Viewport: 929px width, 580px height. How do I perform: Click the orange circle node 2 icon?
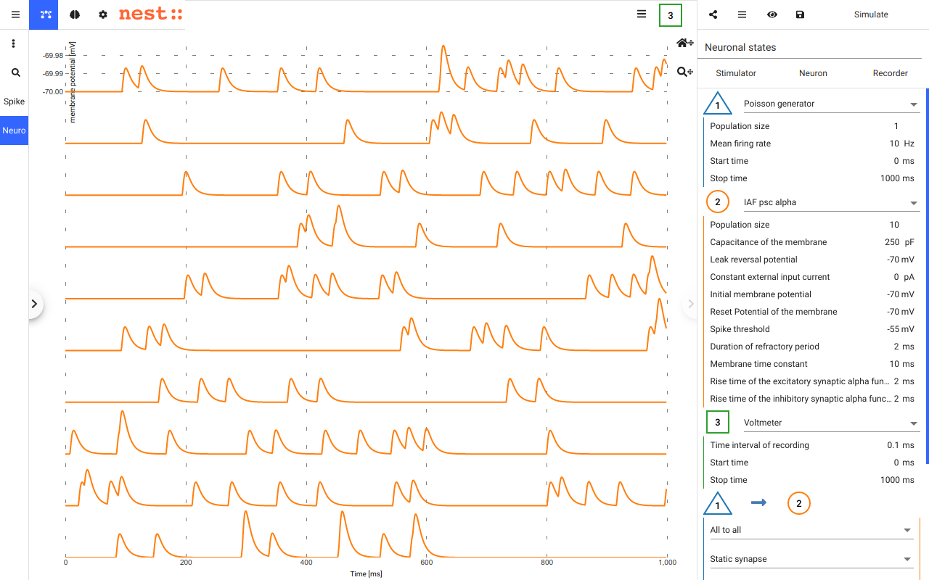click(718, 202)
